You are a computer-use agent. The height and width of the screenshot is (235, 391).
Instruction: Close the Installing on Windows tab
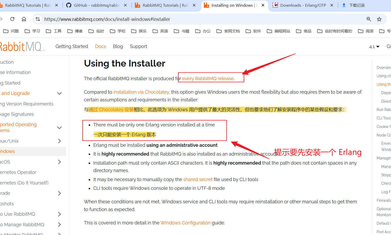coord(263,5)
